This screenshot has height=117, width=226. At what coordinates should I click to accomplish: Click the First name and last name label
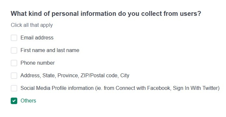pos(50,50)
